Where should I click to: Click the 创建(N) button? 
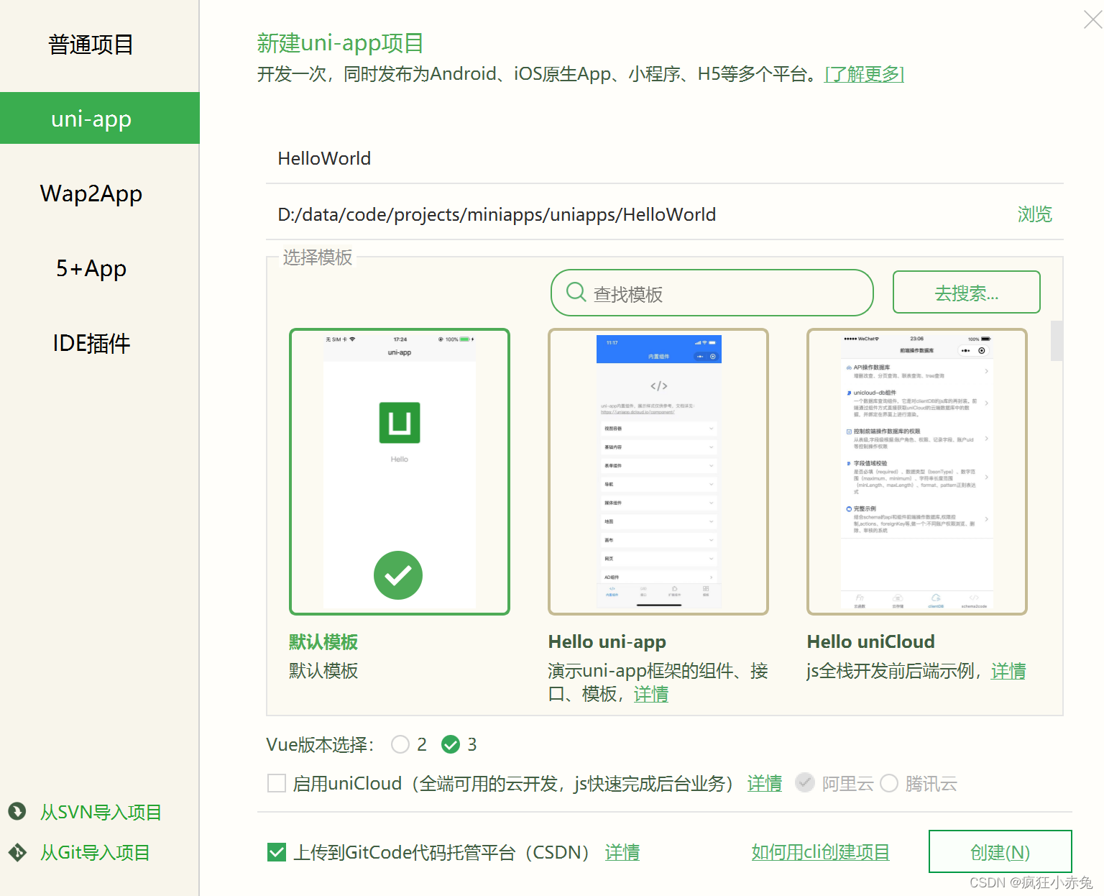pos(1000,851)
